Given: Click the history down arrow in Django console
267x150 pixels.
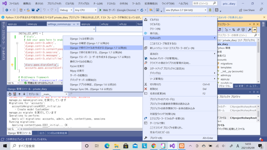Looking at the screenshot, I should tap(24, 94).
